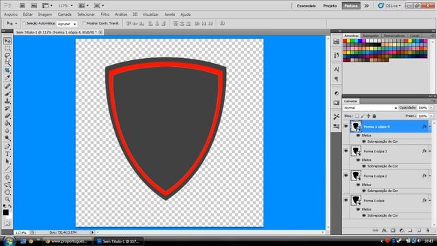Open Tool Presets panel icon
The image size is (437, 246).
pyautogui.click(x=337, y=116)
